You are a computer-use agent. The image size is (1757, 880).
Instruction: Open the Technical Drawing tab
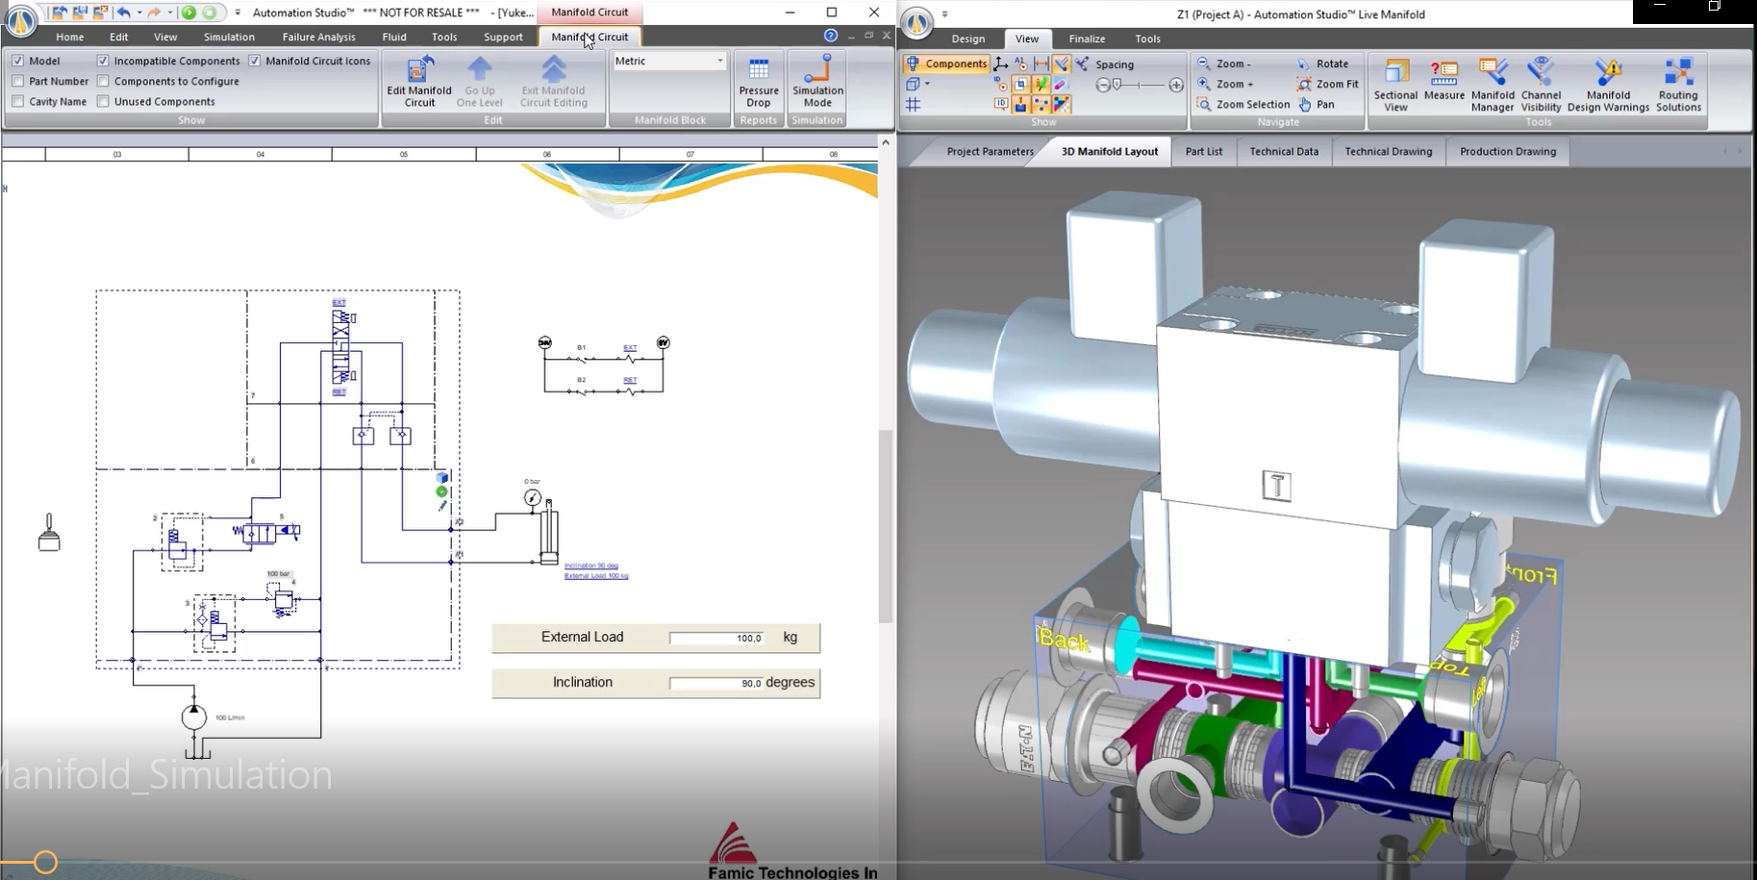[x=1388, y=151]
